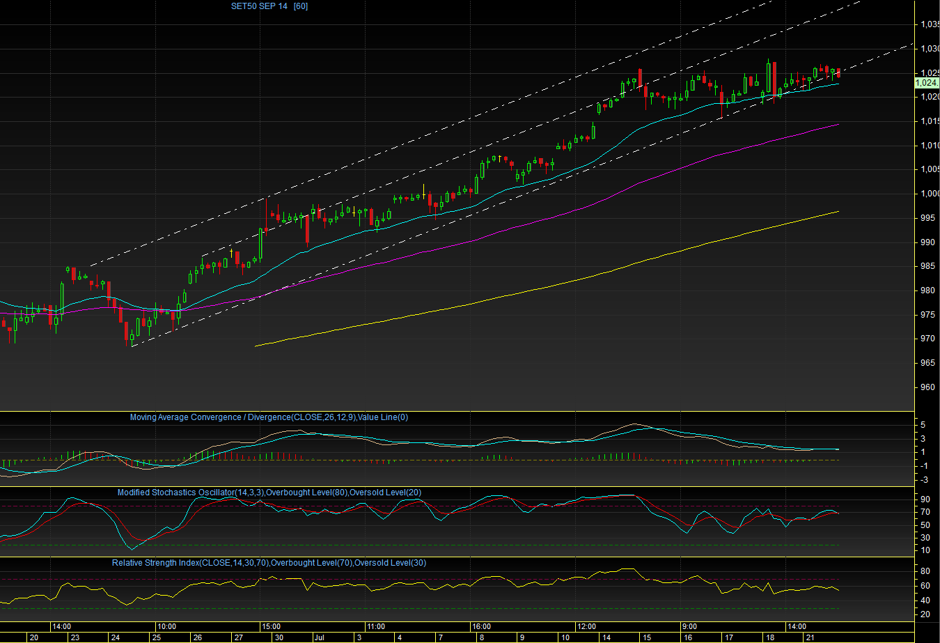Select the date 14 on the date axis
This screenshot has height=643, width=940.
tap(606, 637)
